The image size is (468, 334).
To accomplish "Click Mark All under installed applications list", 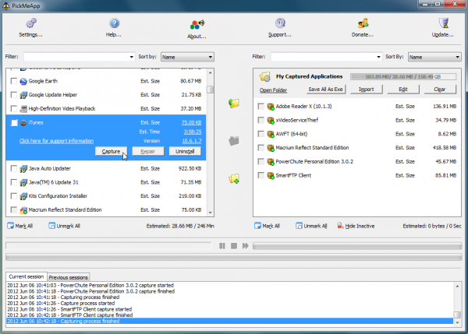I will [19, 226].
